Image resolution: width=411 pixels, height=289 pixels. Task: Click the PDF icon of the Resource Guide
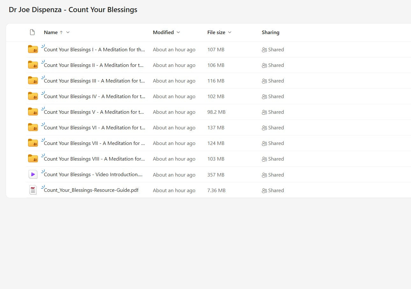point(33,190)
